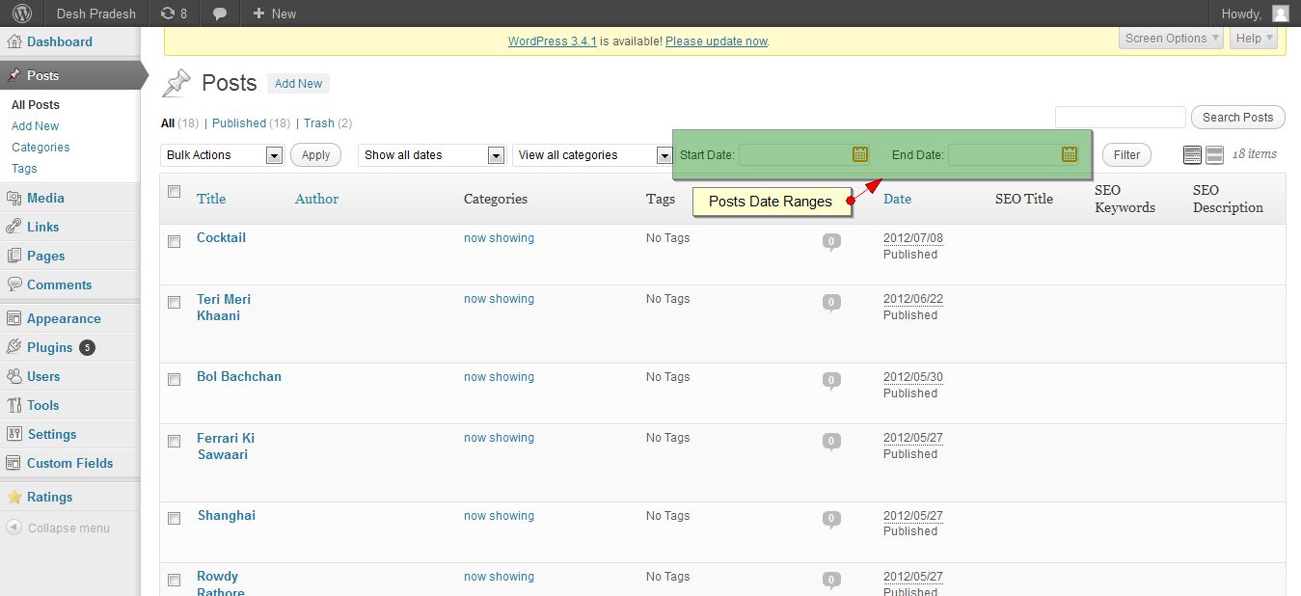Check the Bol Bachchan checkbox
Screen dimensions: 1301x596
(x=175, y=381)
